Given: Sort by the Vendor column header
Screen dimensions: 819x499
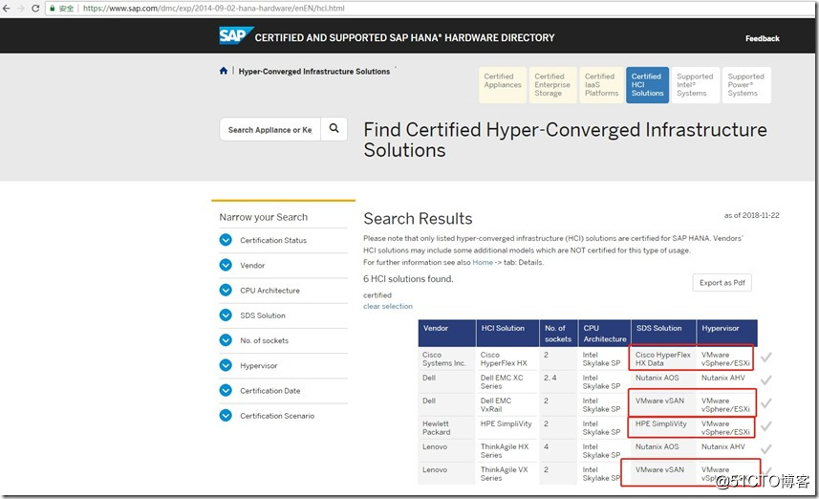Looking at the screenshot, I should pyautogui.click(x=447, y=333).
